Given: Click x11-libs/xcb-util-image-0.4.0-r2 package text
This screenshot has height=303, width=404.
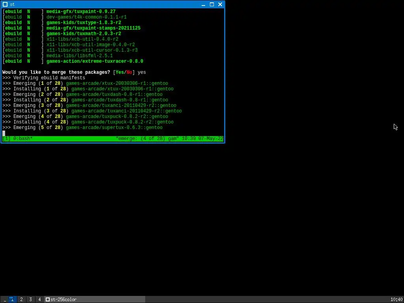Looking at the screenshot, I should click(90, 45).
